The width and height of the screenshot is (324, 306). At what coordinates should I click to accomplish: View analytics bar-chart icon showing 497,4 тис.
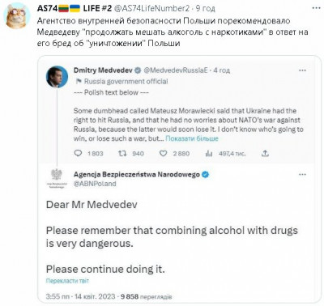pyautogui.click(x=209, y=153)
